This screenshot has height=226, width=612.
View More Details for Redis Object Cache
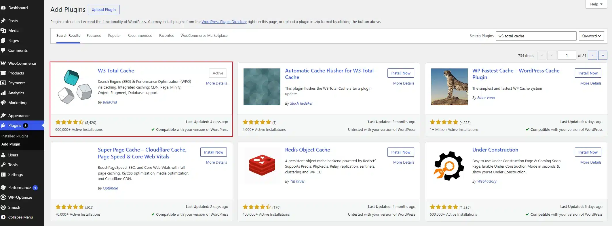[404, 162]
